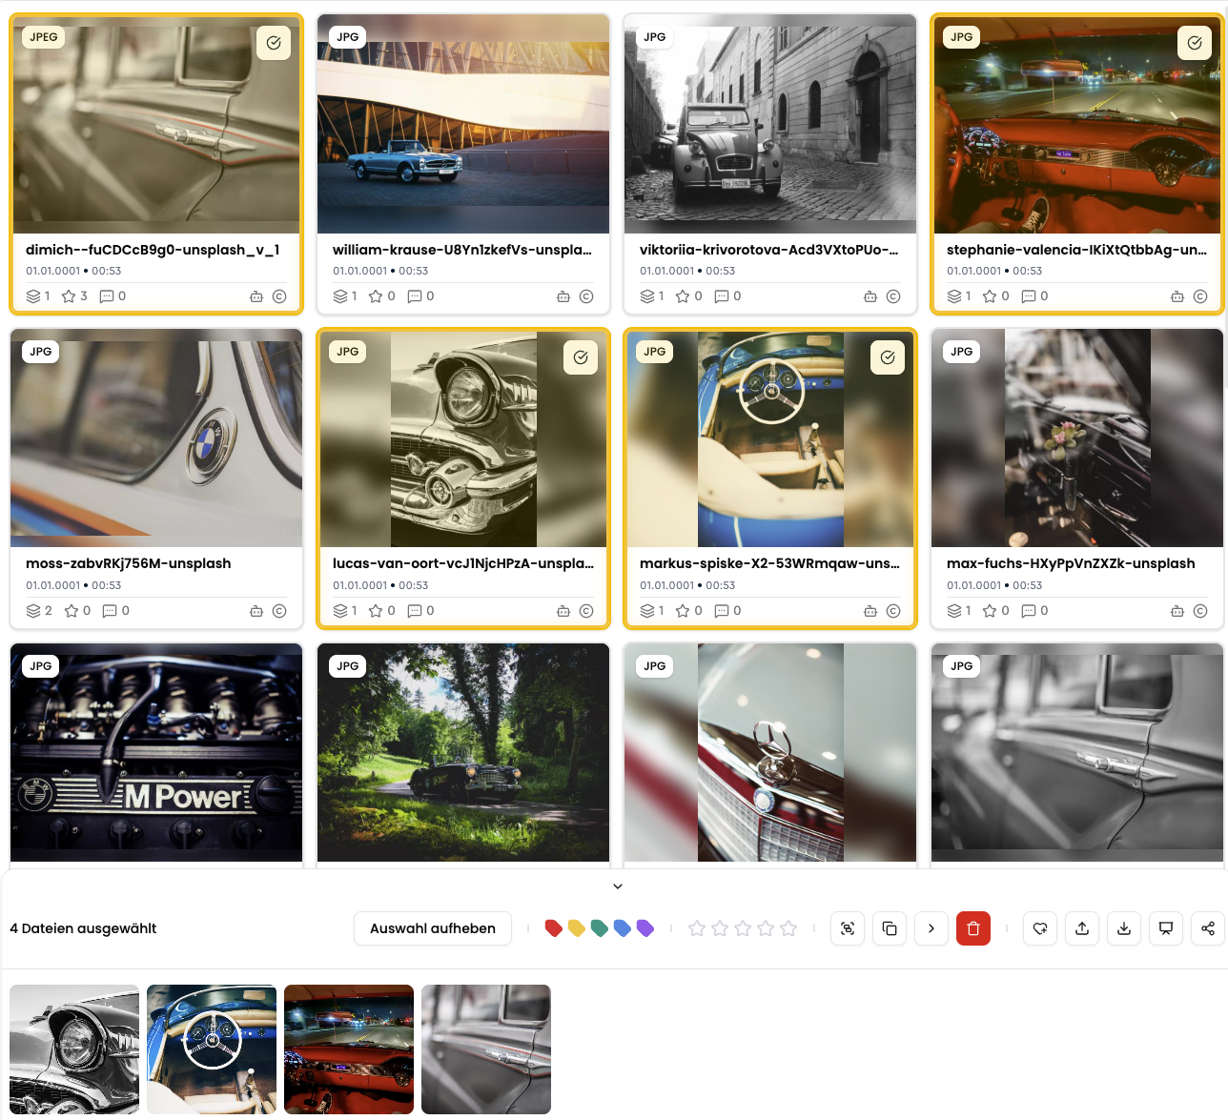Toggle off selection on the lucas-van-oort image
This screenshot has width=1228, height=1120.
[x=581, y=357]
